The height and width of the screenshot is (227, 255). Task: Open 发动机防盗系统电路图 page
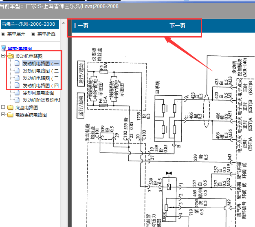click(x=41, y=100)
